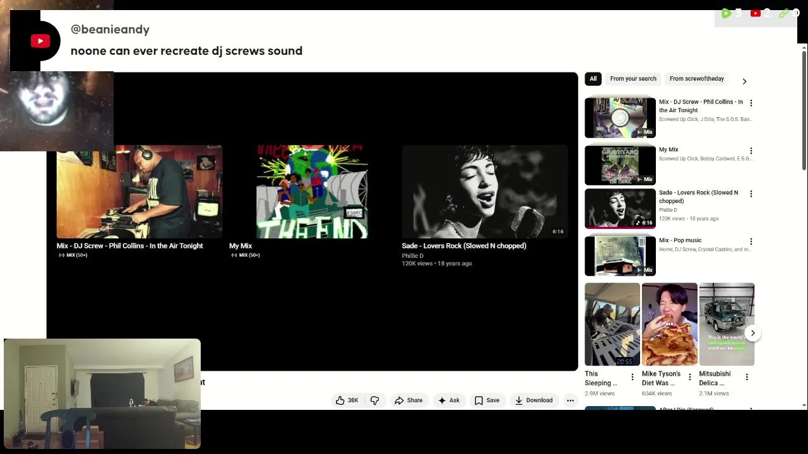Open the Mitsubishi Delica short thumbnail
This screenshot has width=808, height=454.
click(727, 324)
